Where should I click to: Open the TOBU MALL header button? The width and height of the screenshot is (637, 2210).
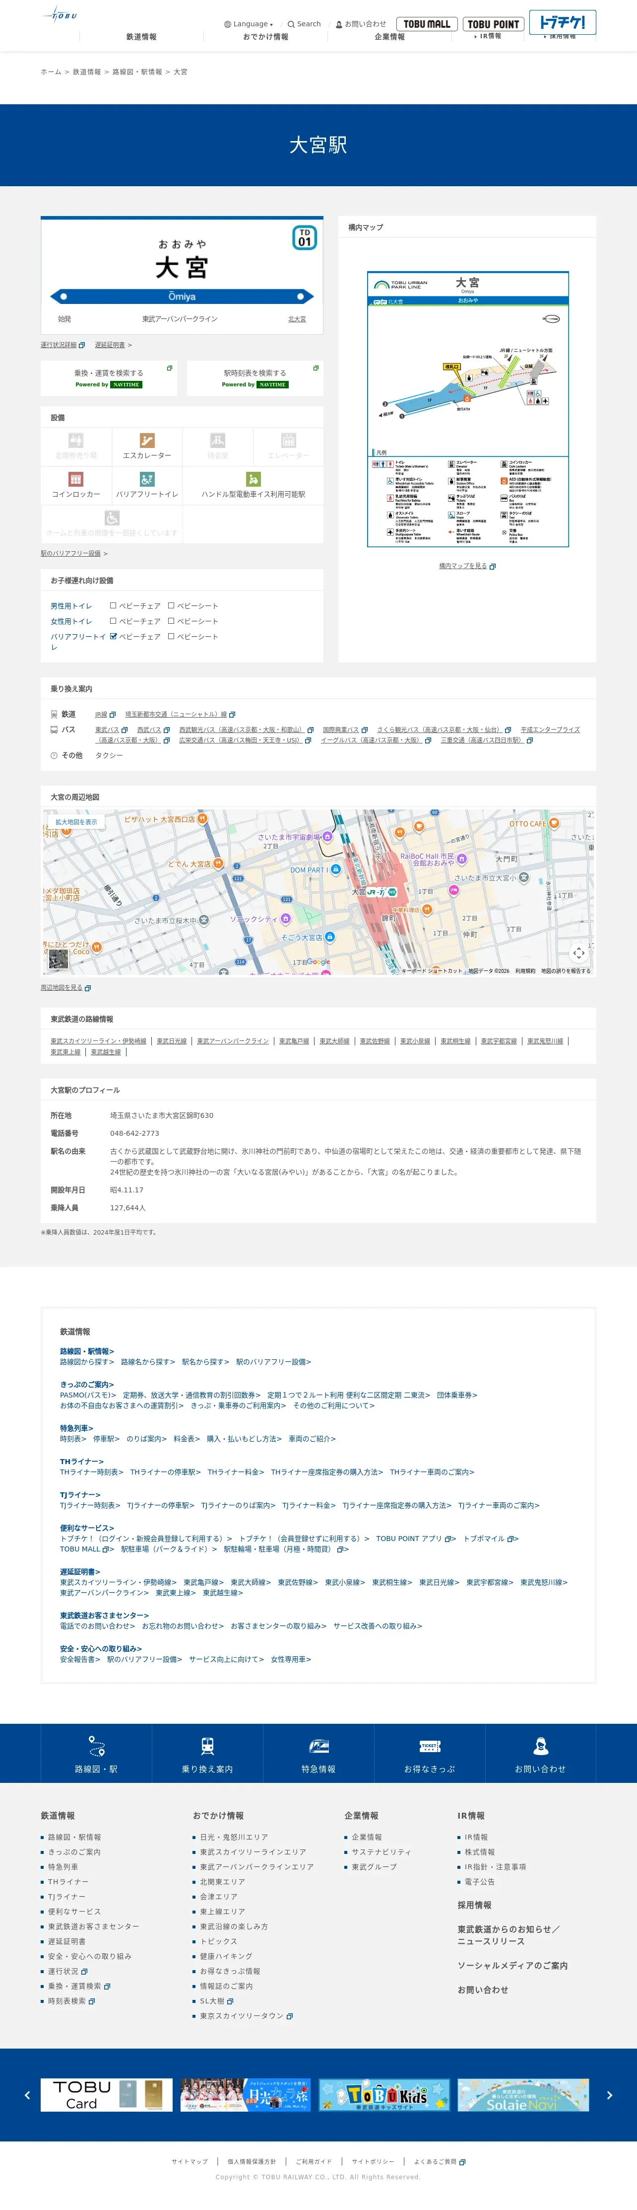tap(427, 24)
